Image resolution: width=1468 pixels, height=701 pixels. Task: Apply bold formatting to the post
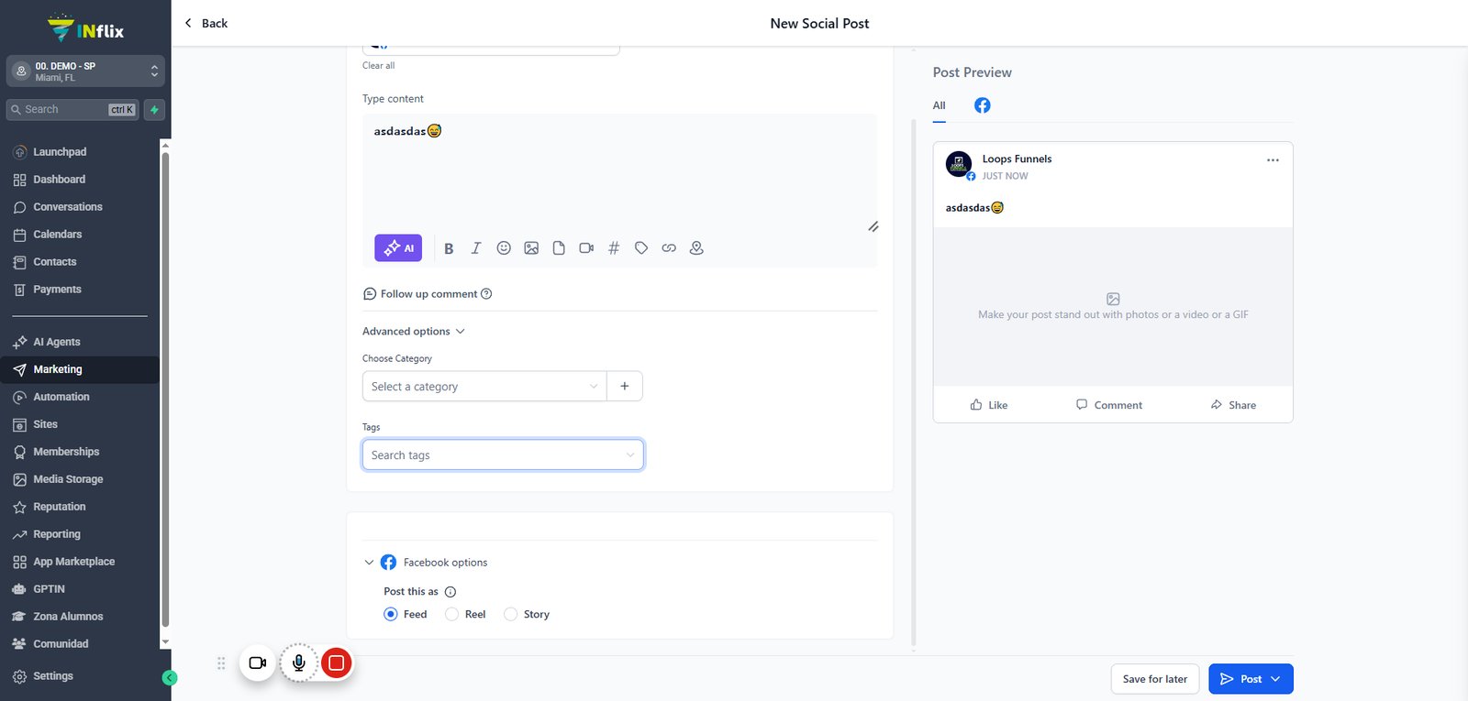click(449, 248)
